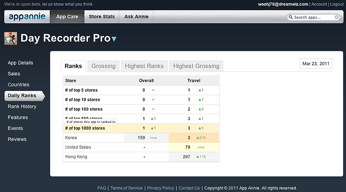Click Hong Kong Travel rank 297
This screenshot has width=346, height=192.
(186, 157)
